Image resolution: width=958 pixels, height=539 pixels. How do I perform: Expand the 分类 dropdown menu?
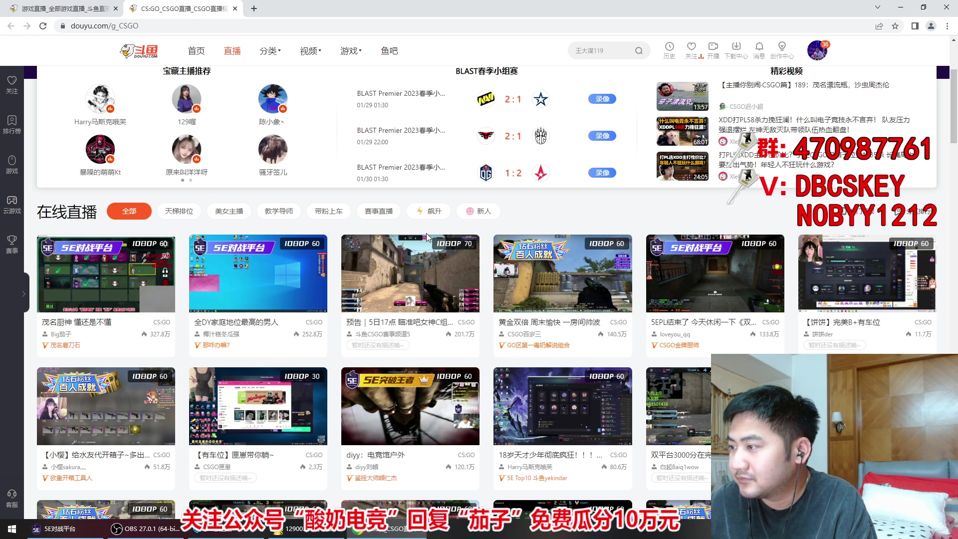pos(270,50)
